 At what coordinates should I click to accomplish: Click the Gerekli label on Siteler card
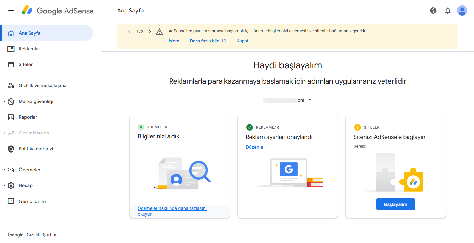360,146
